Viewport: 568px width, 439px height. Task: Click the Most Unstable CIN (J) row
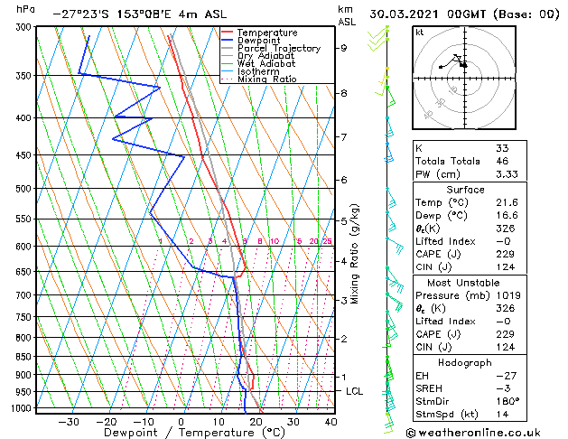tap(470, 348)
